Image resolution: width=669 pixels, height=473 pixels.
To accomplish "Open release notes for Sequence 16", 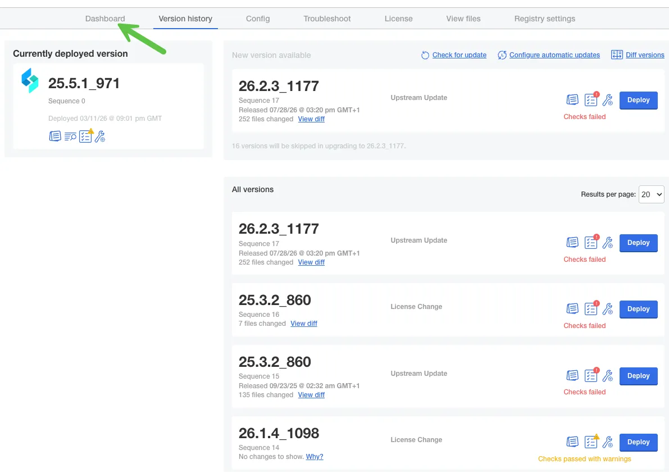I will click(x=572, y=309).
